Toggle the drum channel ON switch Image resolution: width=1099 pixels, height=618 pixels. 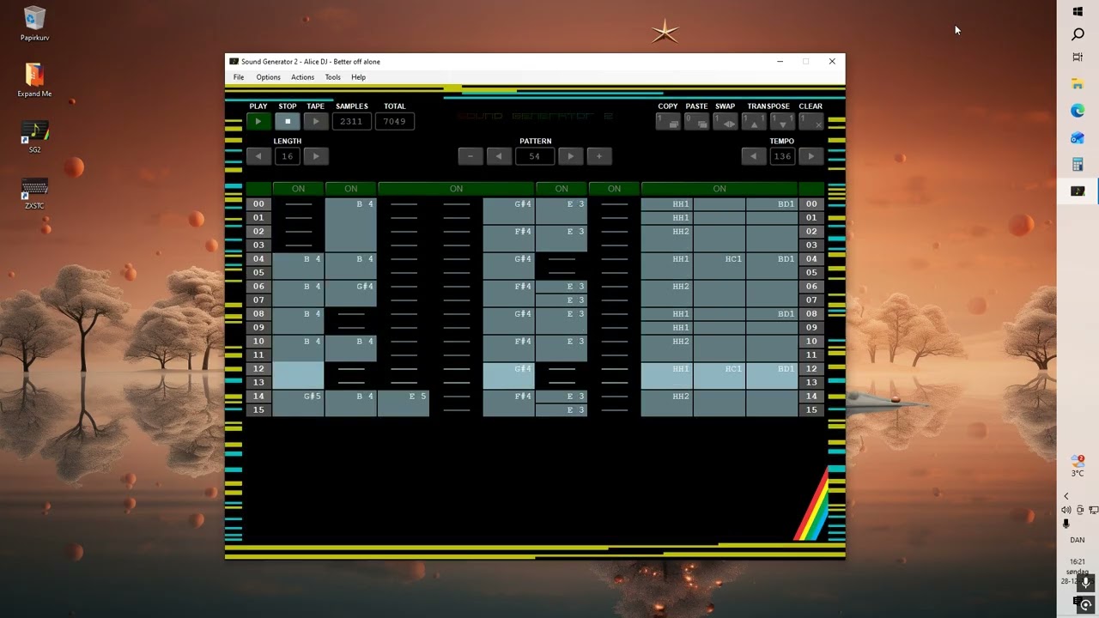click(x=720, y=189)
